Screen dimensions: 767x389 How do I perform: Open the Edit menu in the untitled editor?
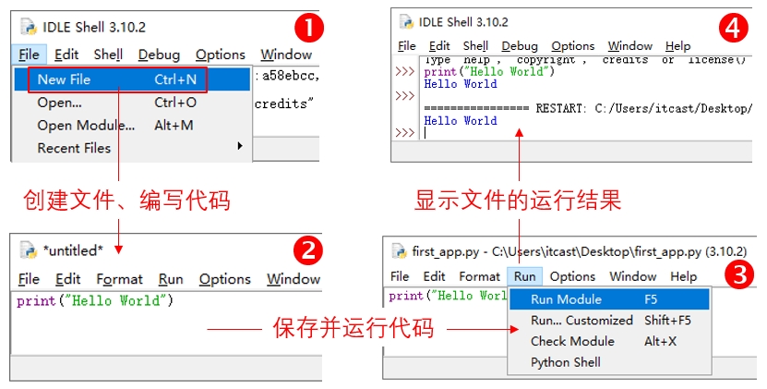pyautogui.click(x=68, y=279)
